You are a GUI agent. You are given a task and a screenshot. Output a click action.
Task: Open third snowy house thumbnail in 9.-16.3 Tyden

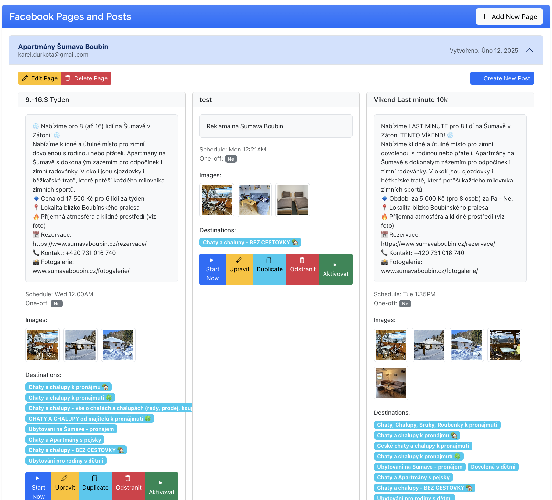pos(118,345)
